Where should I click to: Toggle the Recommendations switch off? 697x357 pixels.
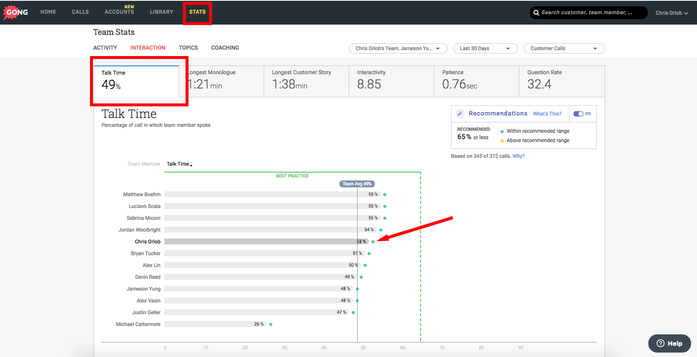click(x=578, y=114)
